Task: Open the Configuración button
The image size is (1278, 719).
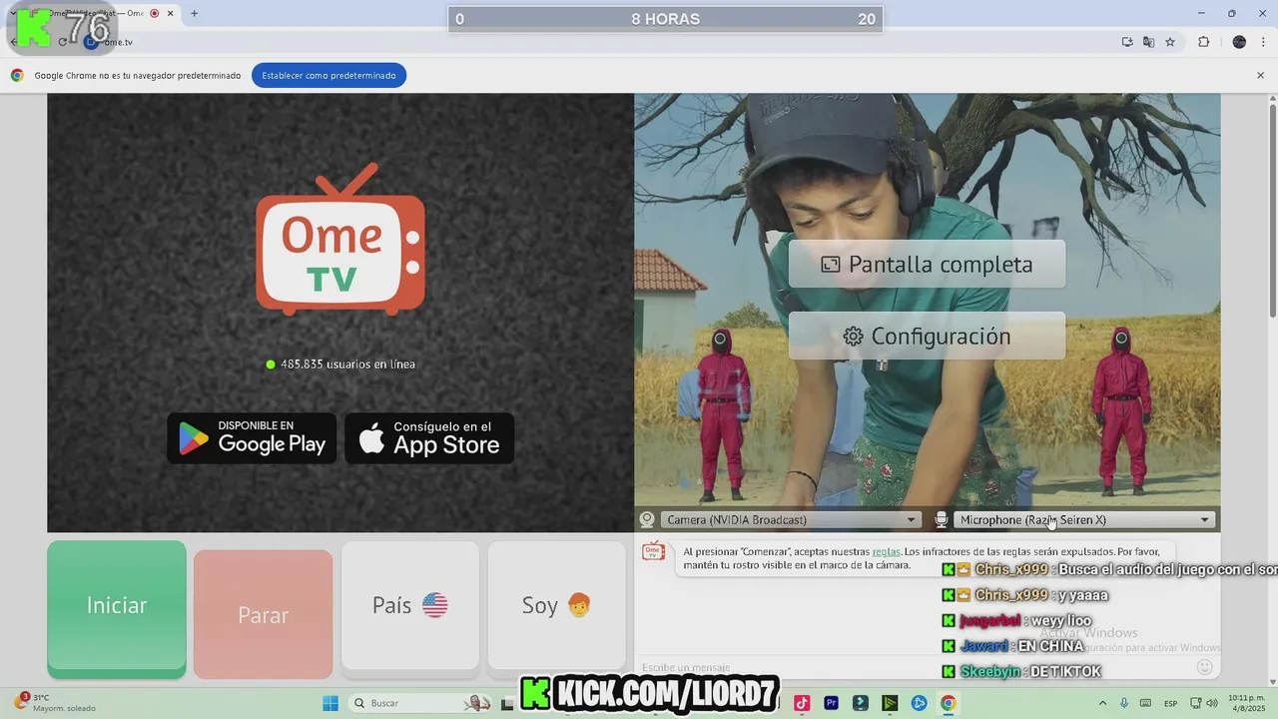Action: coord(927,337)
